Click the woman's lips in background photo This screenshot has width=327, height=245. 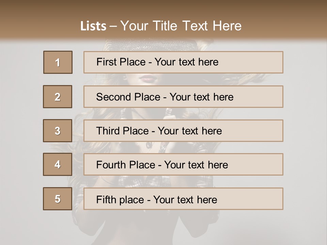click(148, 79)
